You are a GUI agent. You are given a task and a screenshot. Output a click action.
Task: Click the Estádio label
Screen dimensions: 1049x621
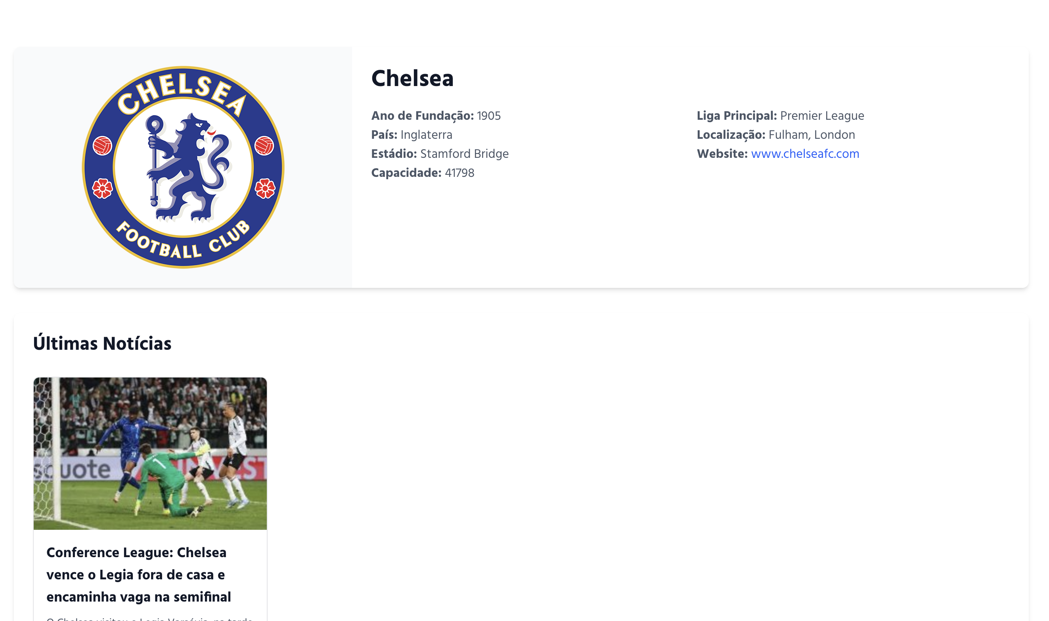(394, 153)
